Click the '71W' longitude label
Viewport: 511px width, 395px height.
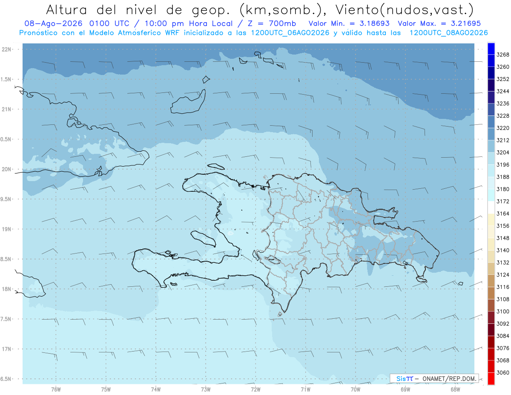coord(305,389)
